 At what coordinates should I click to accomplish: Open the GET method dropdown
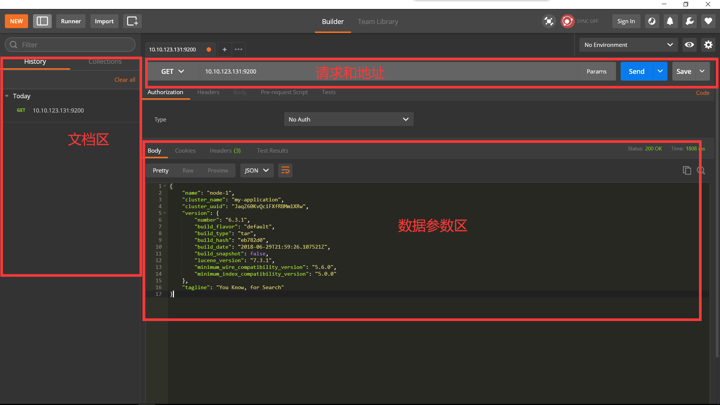(173, 71)
